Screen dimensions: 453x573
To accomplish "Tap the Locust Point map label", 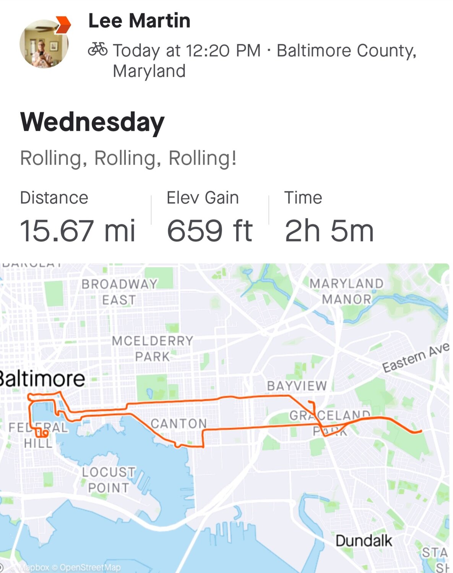I will pyautogui.click(x=109, y=480).
